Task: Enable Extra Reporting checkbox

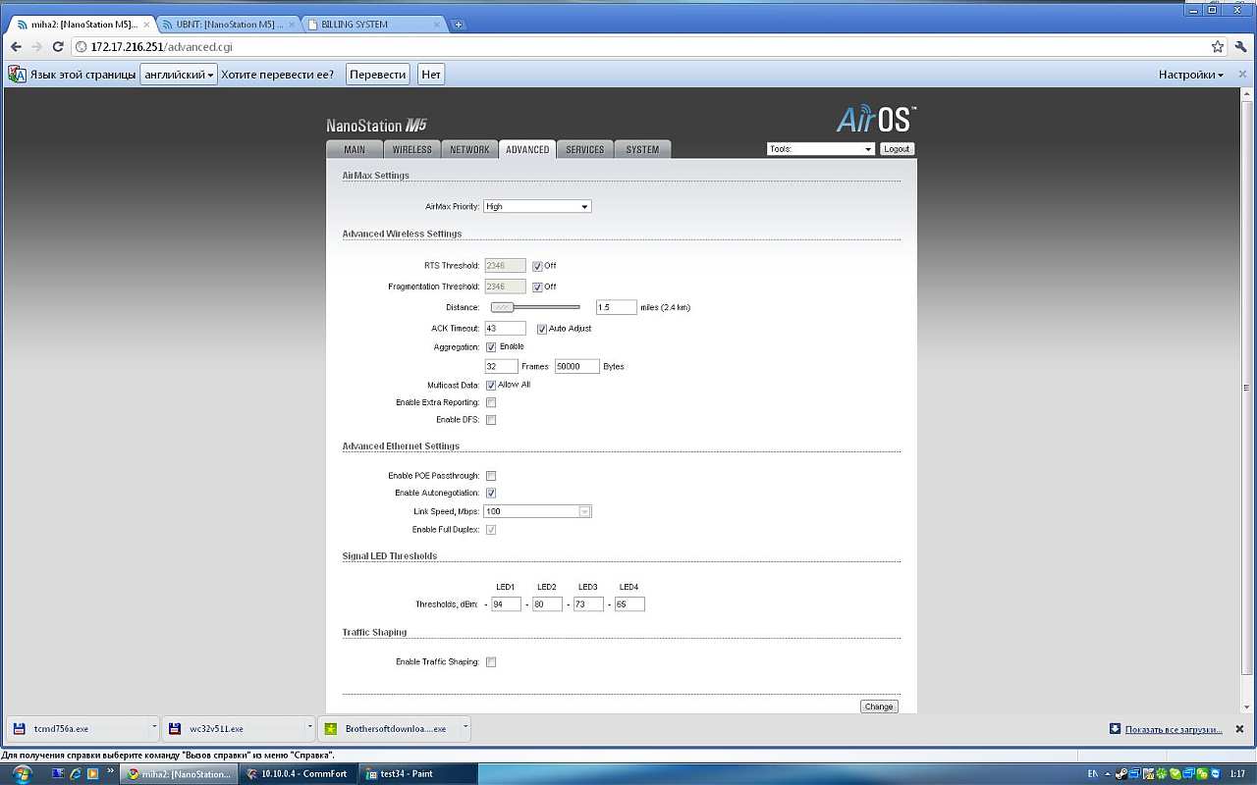Action: click(491, 403)
